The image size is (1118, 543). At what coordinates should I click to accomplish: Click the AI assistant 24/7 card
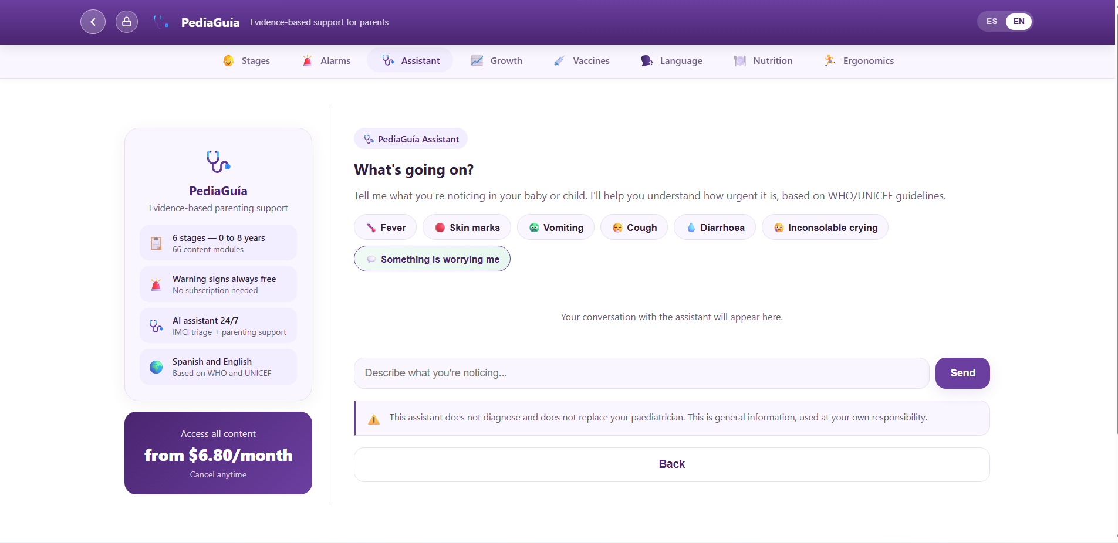coord(218,325)
